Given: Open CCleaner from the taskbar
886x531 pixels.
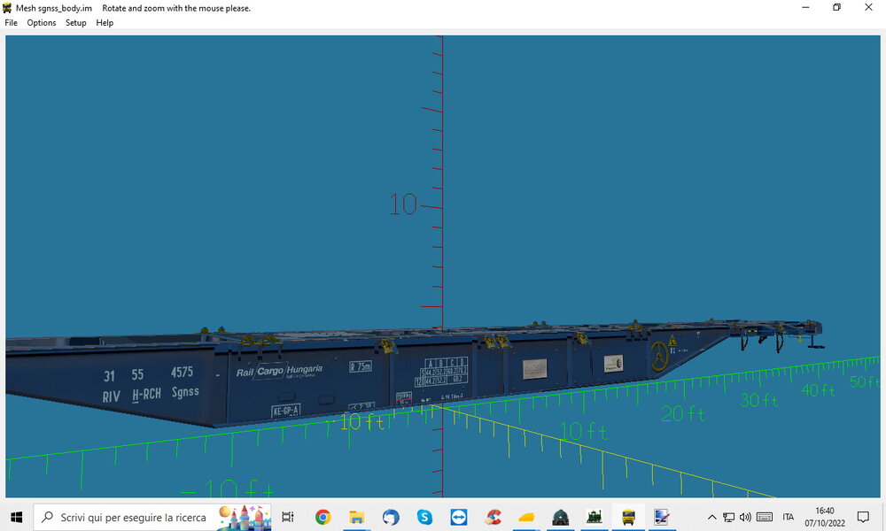Looking at the screenshot, I should pyautogui.click(x=492, y=517).
